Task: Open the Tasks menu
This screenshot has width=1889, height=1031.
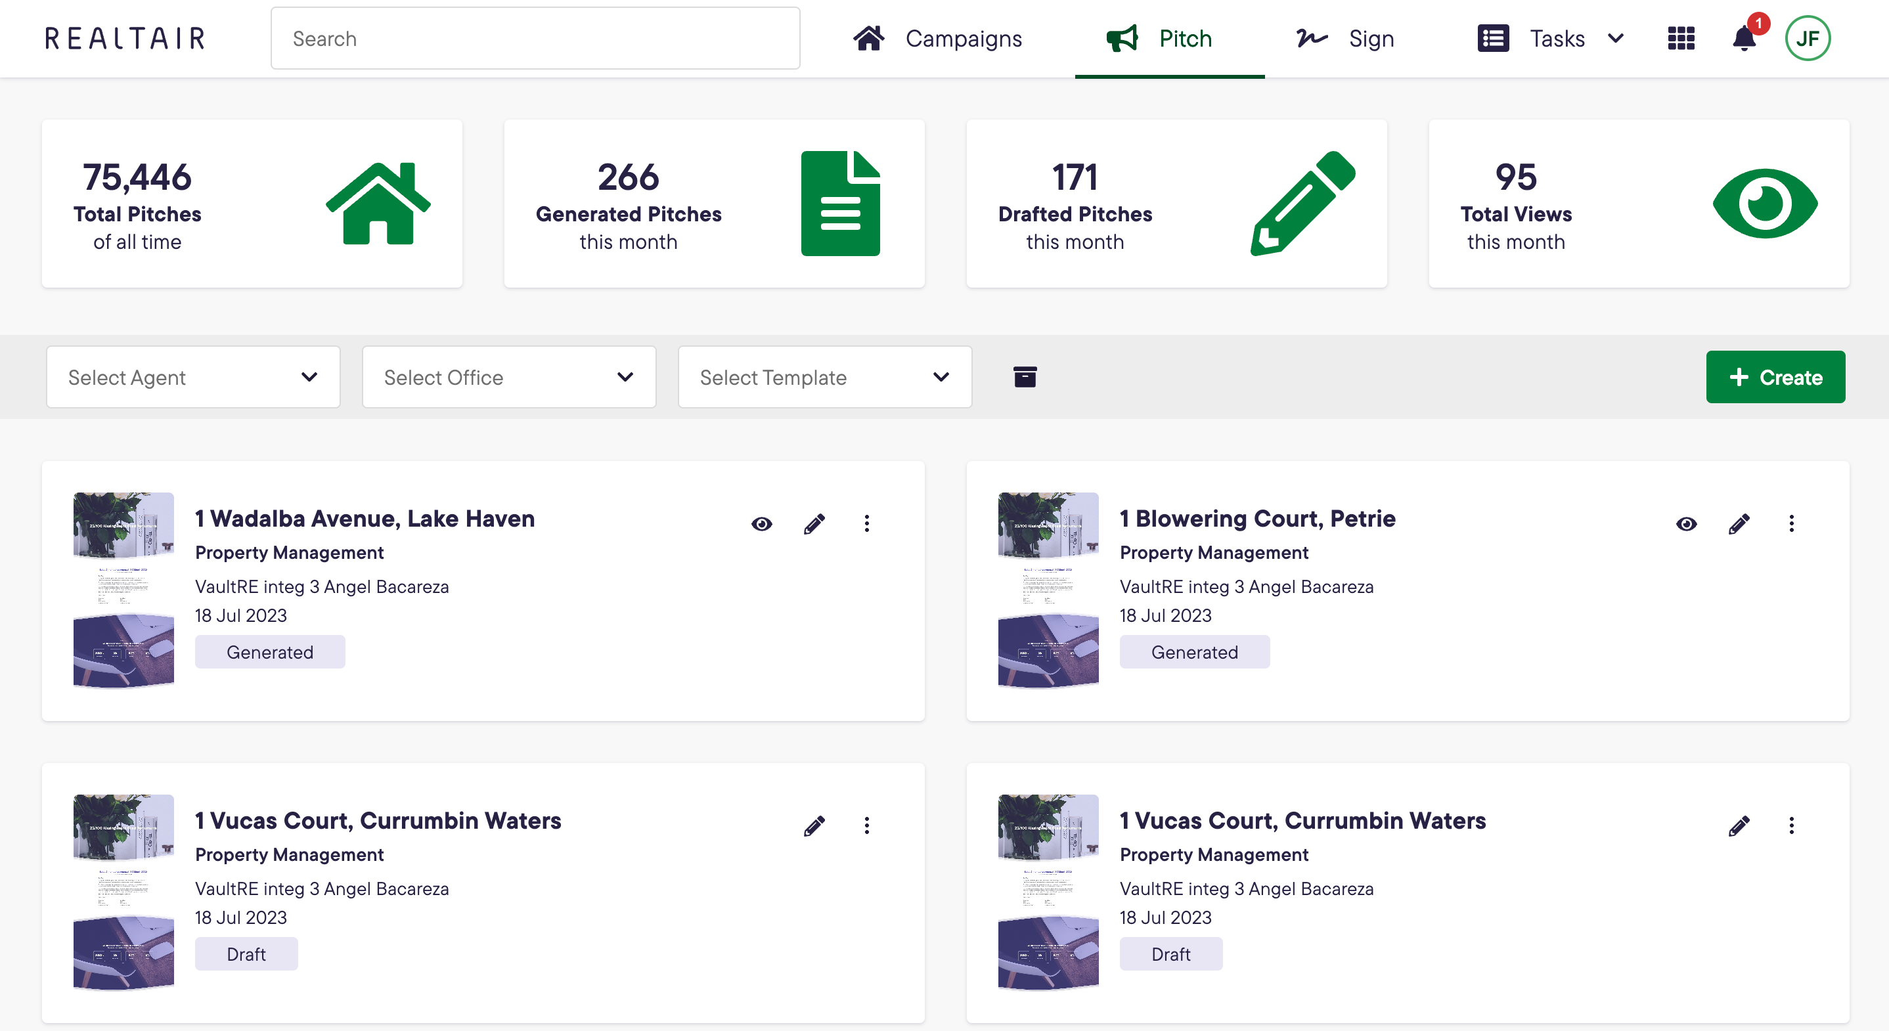Action: coord(1555,38)
